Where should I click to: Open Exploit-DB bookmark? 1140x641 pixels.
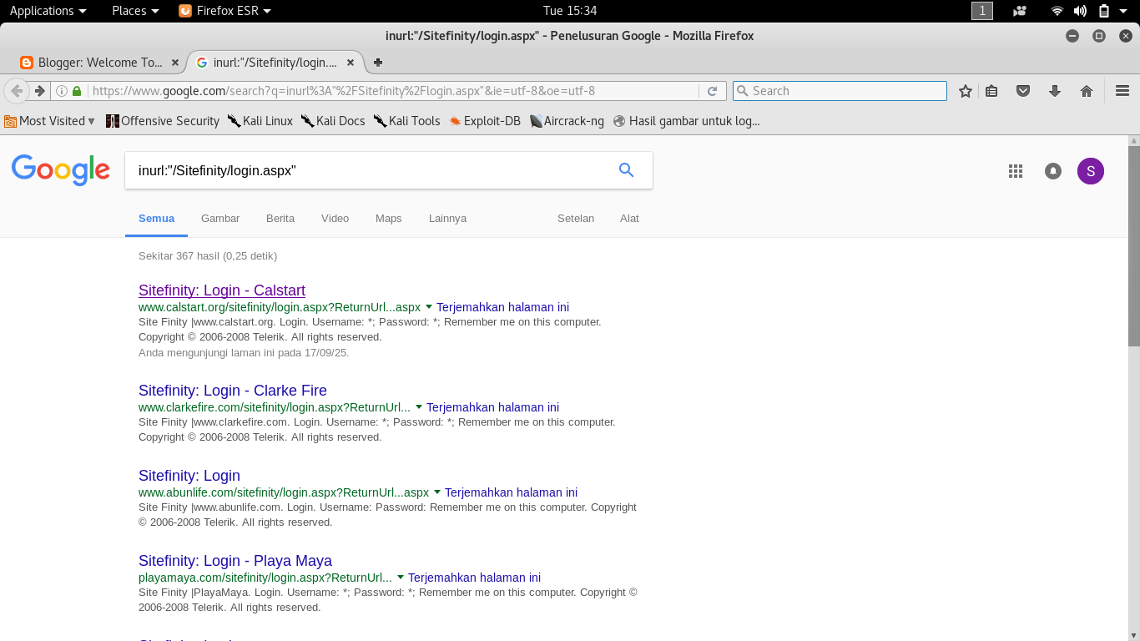[x=485, y=121]
